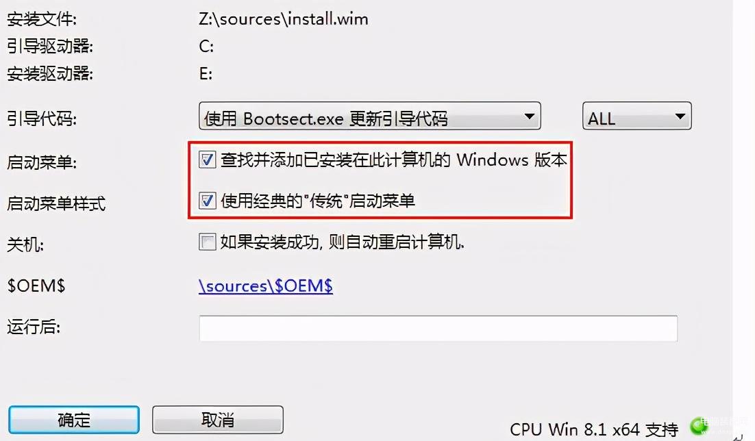
Task: Click the $OEM$ label on the left
Action: pos(36,286)
